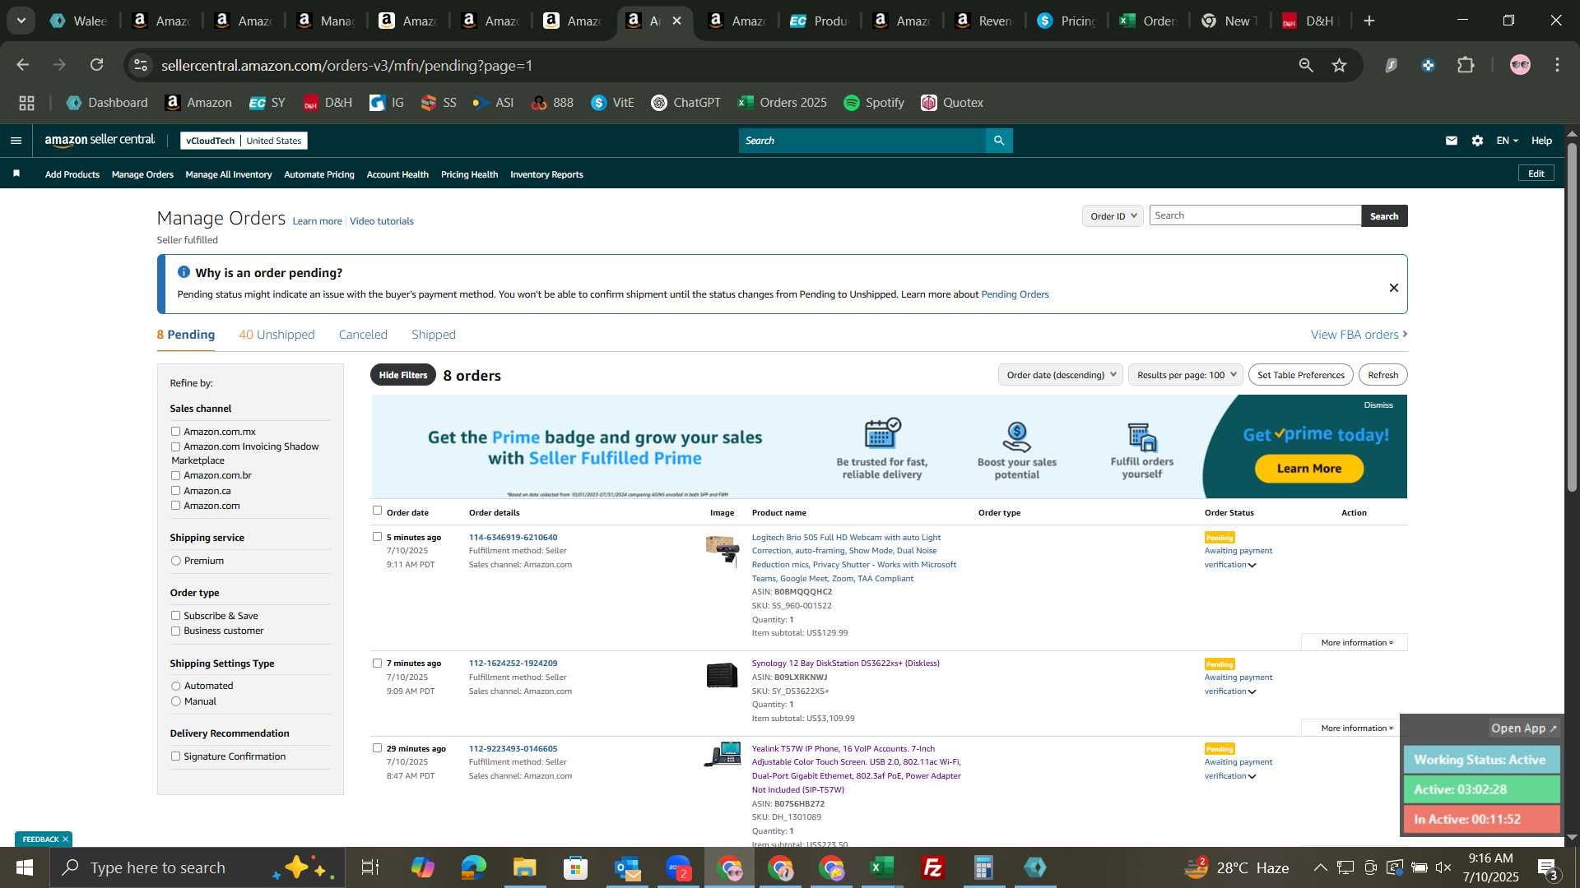
Task: Open Excel from the Windows taskbar
Action: pos(882,867)
